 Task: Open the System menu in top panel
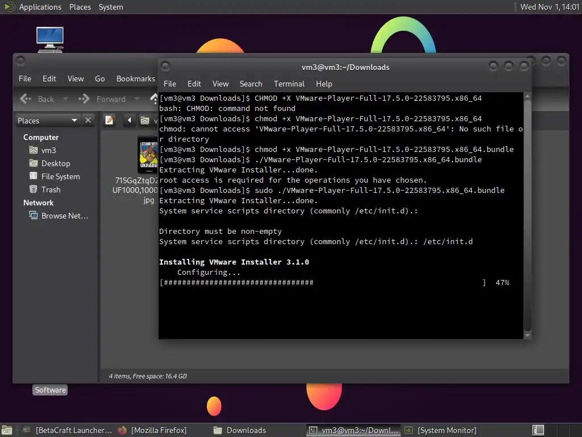[111, 7]
